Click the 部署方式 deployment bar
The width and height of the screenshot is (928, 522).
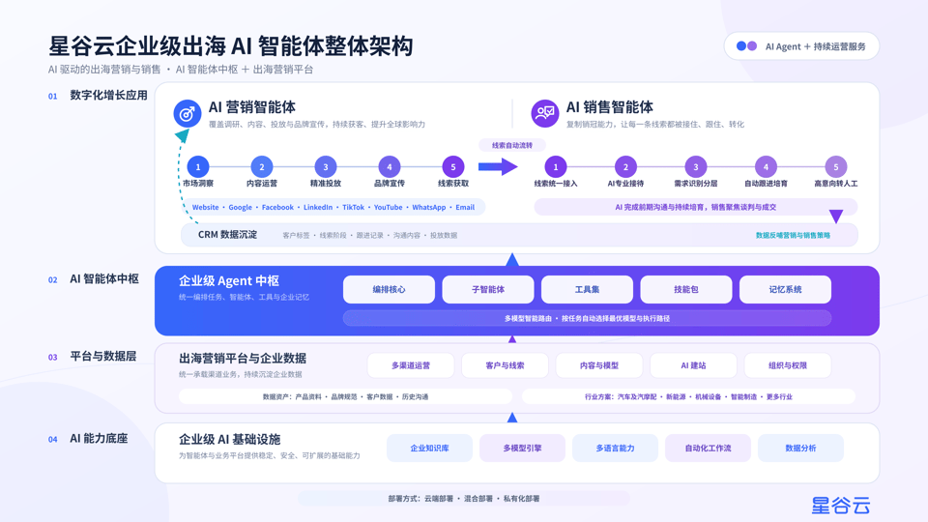(464, 499)
